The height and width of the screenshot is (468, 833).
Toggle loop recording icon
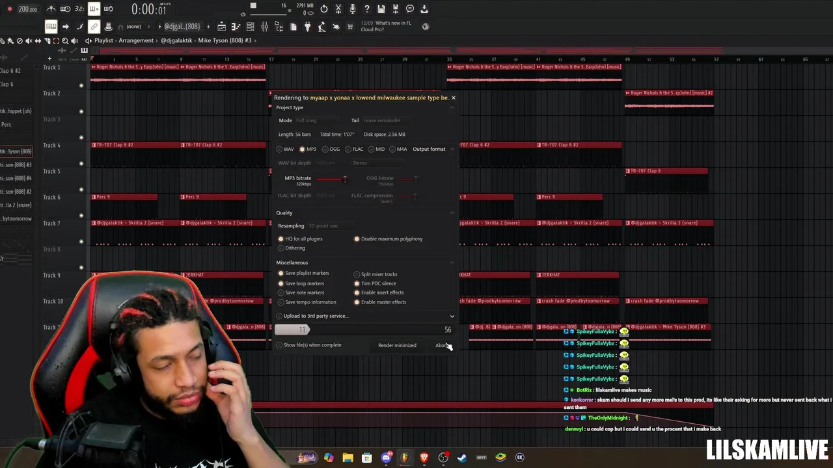(108, 9)
